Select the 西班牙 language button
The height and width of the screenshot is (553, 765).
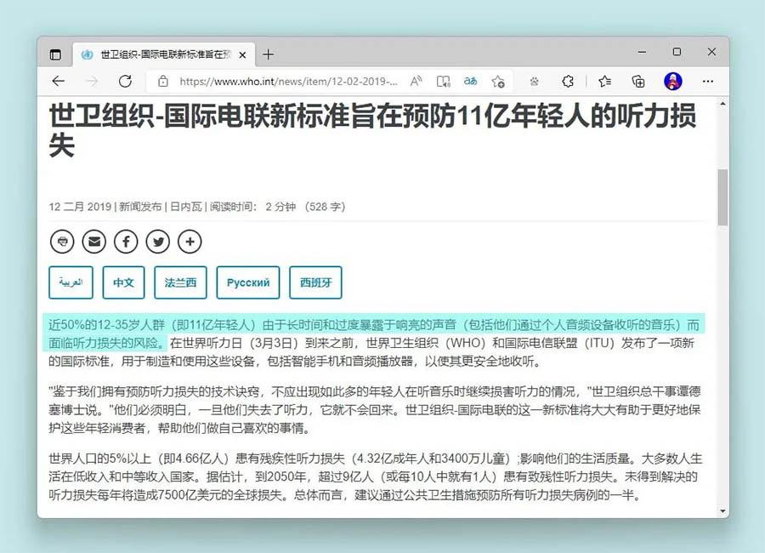click(315, 282)
